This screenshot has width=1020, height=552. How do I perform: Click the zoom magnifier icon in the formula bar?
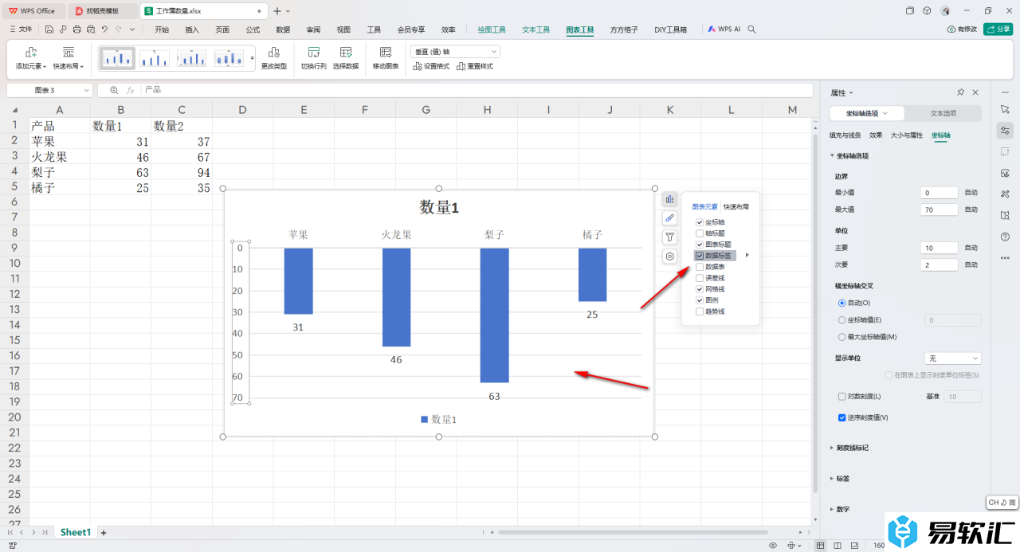(115, 91)
